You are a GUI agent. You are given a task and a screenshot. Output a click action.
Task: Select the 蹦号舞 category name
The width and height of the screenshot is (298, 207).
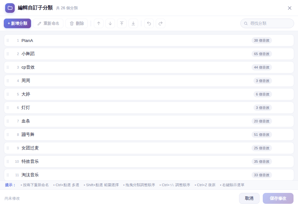pyautogui.click(x=28, y=135)
